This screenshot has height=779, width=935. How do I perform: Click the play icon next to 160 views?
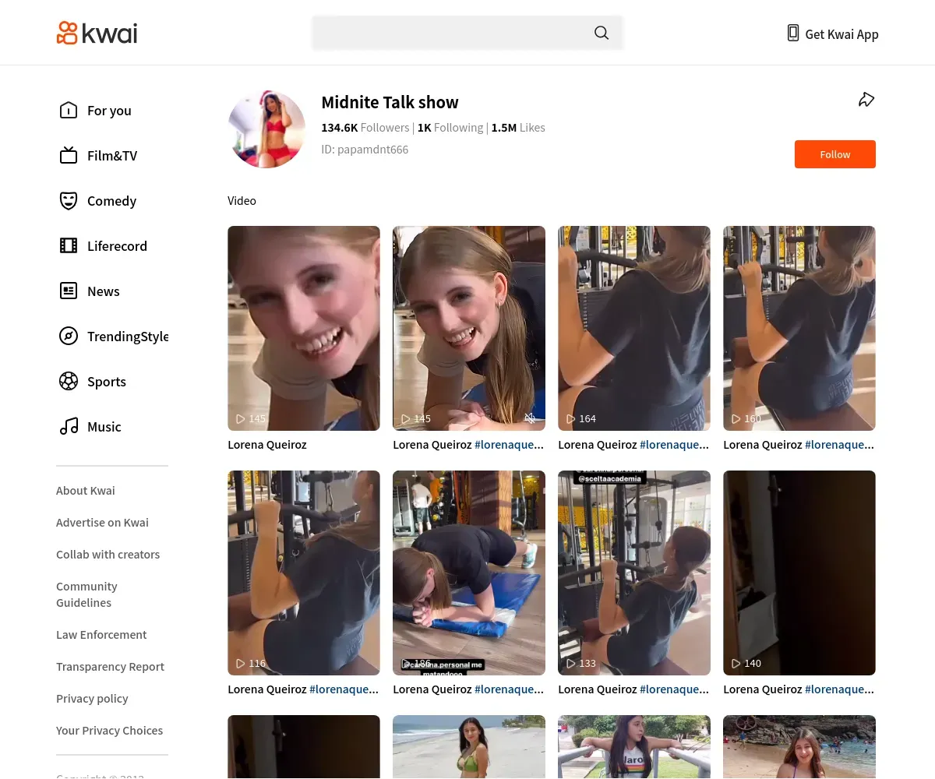(x=736, y=419)
